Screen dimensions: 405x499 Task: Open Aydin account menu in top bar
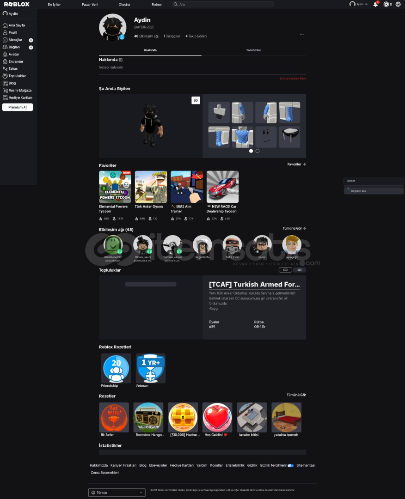(x=358, y=4)
